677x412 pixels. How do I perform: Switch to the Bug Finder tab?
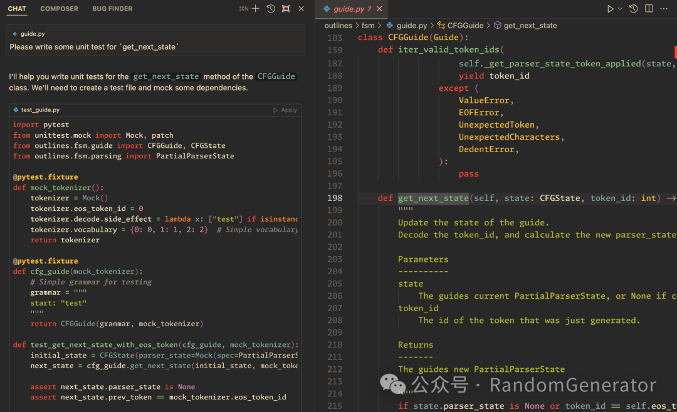coord(112,9)
